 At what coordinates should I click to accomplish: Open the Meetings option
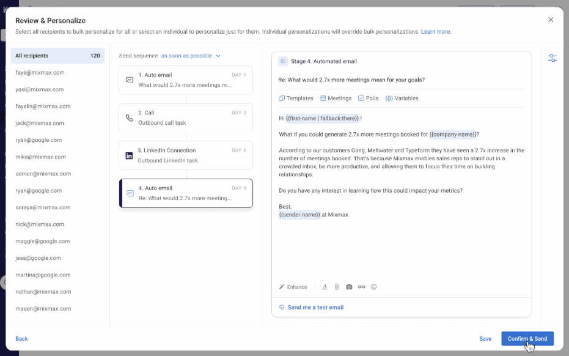pyautogui.click(x=336, y=98)
